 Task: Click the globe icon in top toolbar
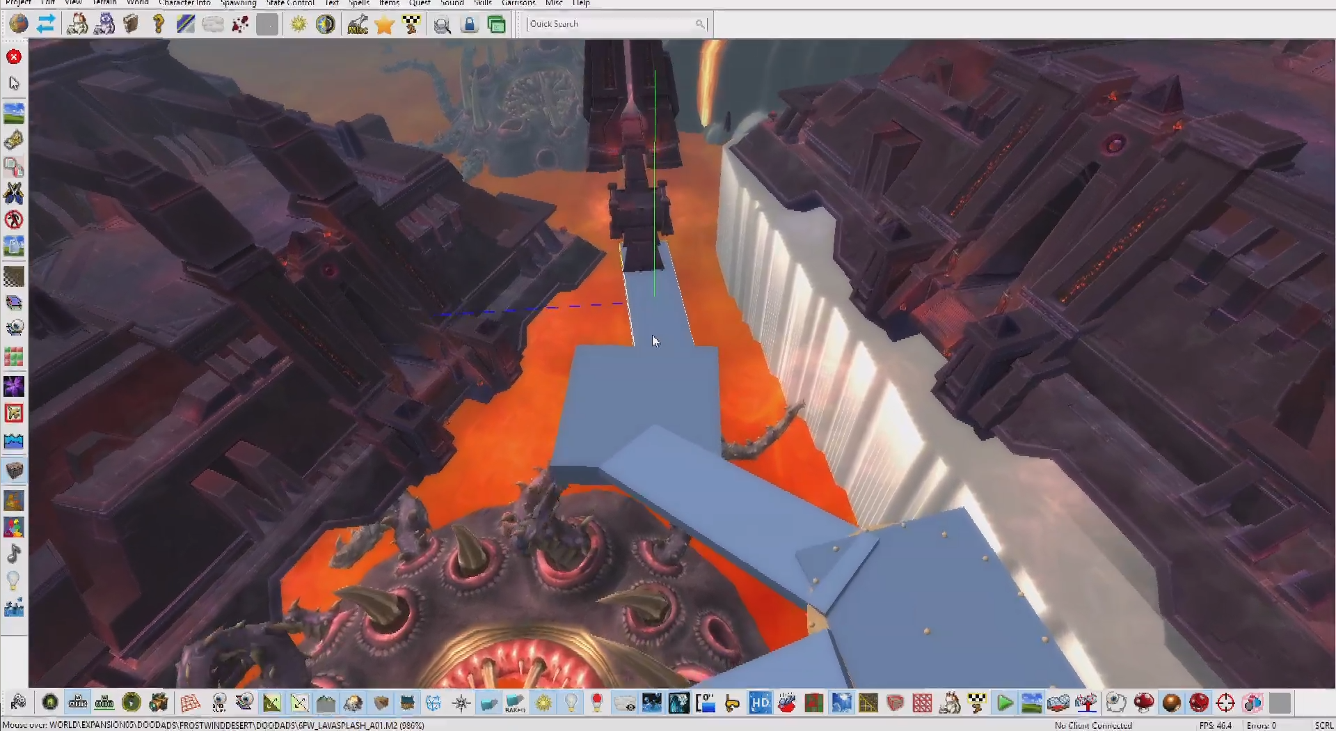point(19,24)
